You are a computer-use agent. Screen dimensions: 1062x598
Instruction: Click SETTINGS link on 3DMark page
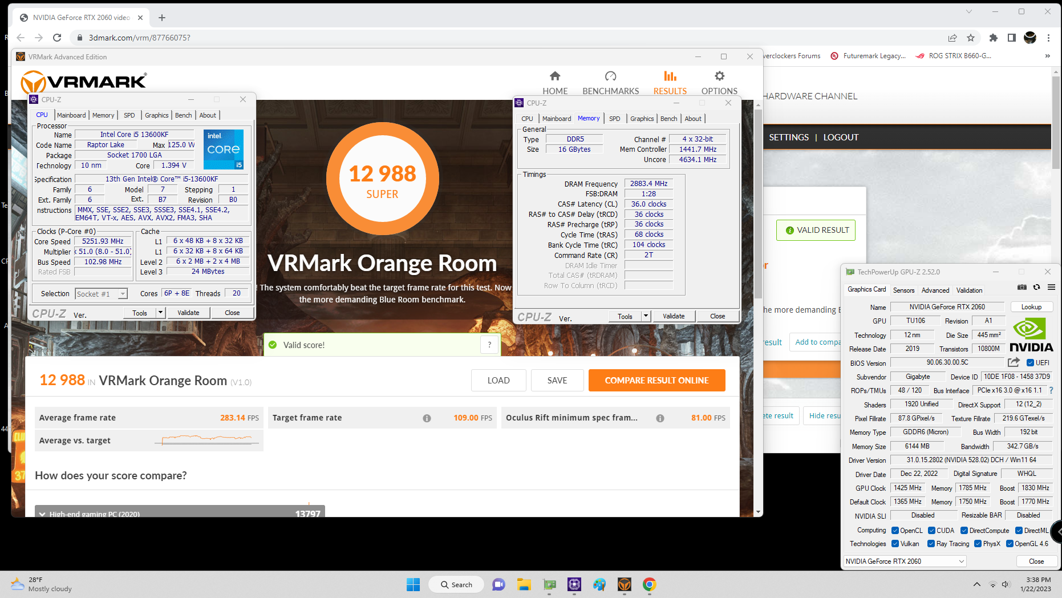tap(789, 138)
